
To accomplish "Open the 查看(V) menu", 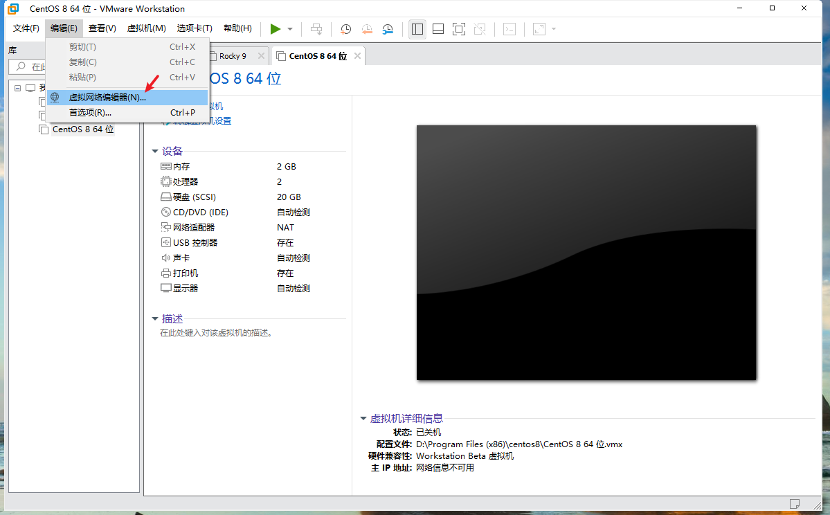I will click(x=102, y=28).
